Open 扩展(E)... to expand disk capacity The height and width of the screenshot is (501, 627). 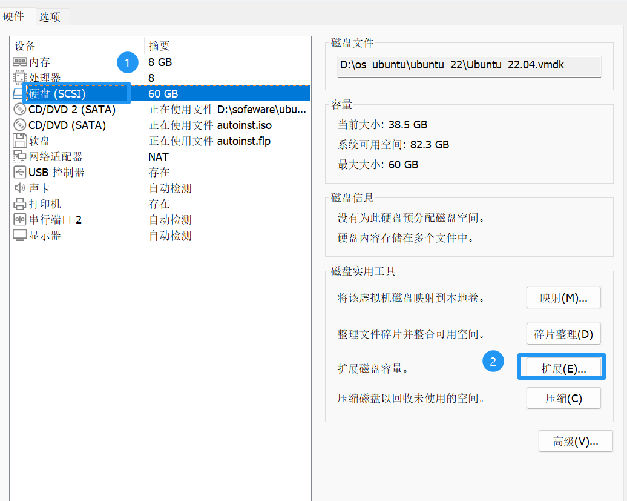coord(563,368)
